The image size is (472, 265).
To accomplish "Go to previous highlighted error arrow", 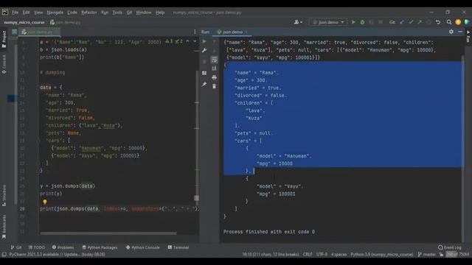I will pos(188,41).
